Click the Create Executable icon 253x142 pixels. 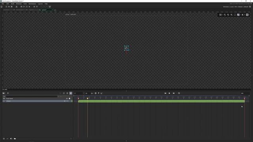tap(17, 7)
